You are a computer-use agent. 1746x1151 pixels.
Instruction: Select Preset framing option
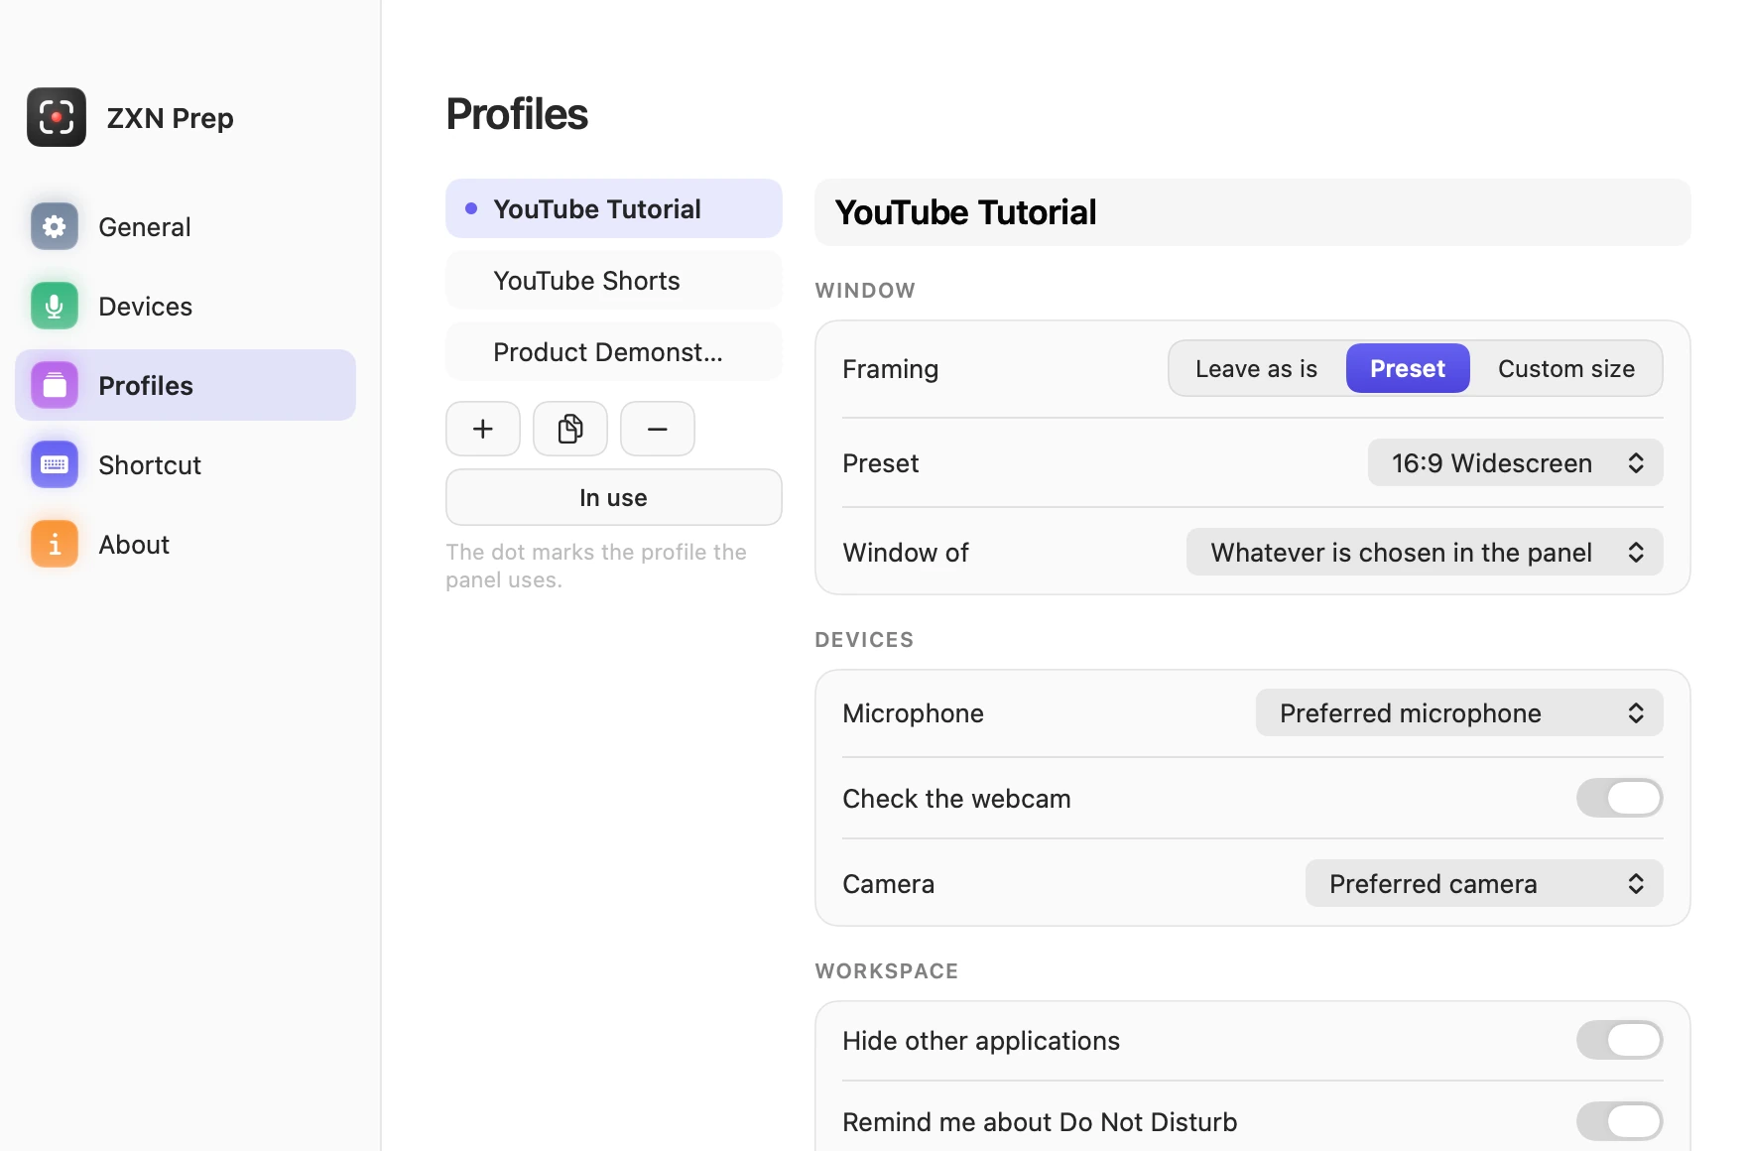click(1408, 368)
